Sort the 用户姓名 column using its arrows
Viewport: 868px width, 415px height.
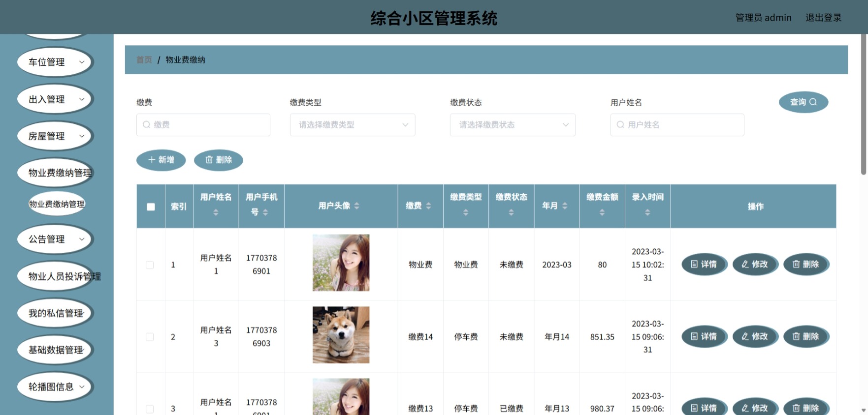pyautogui.click(x=216, y=212)
